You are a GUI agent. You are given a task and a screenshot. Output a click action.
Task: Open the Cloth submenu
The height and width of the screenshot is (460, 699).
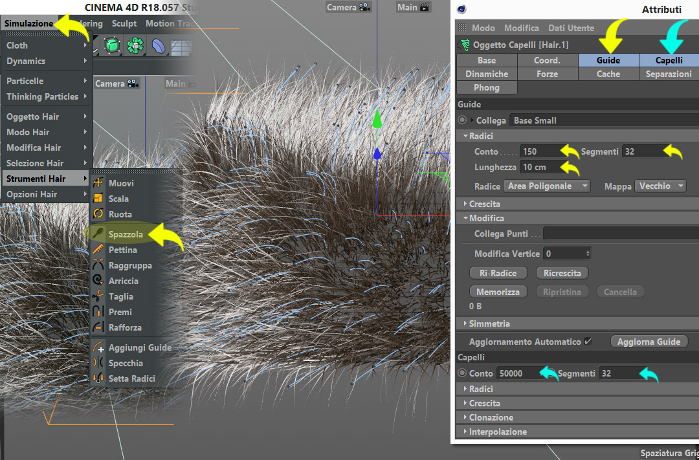[x=47, y=45]
